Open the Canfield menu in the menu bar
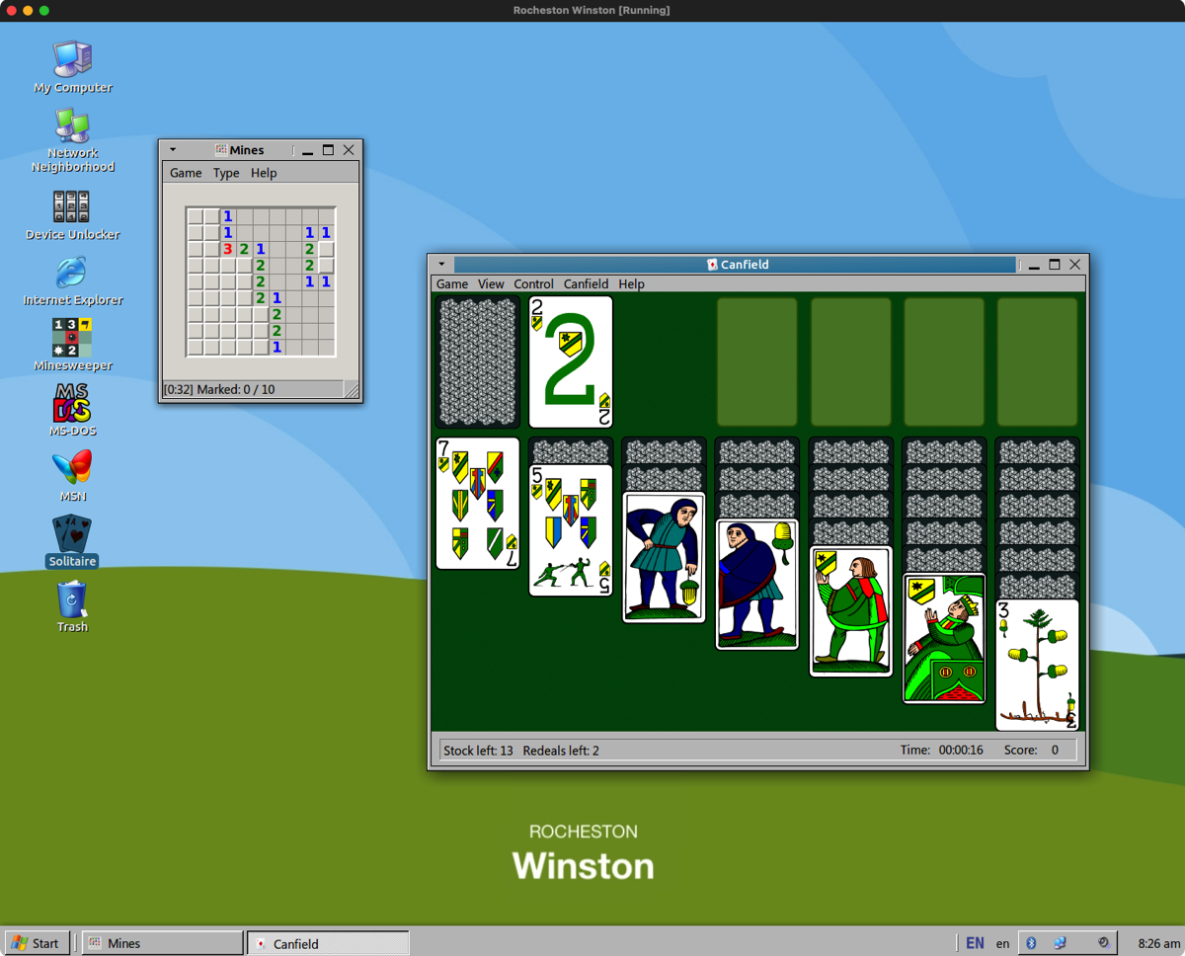The width and height of the screenshot is (1185, 956). point(586,284)
